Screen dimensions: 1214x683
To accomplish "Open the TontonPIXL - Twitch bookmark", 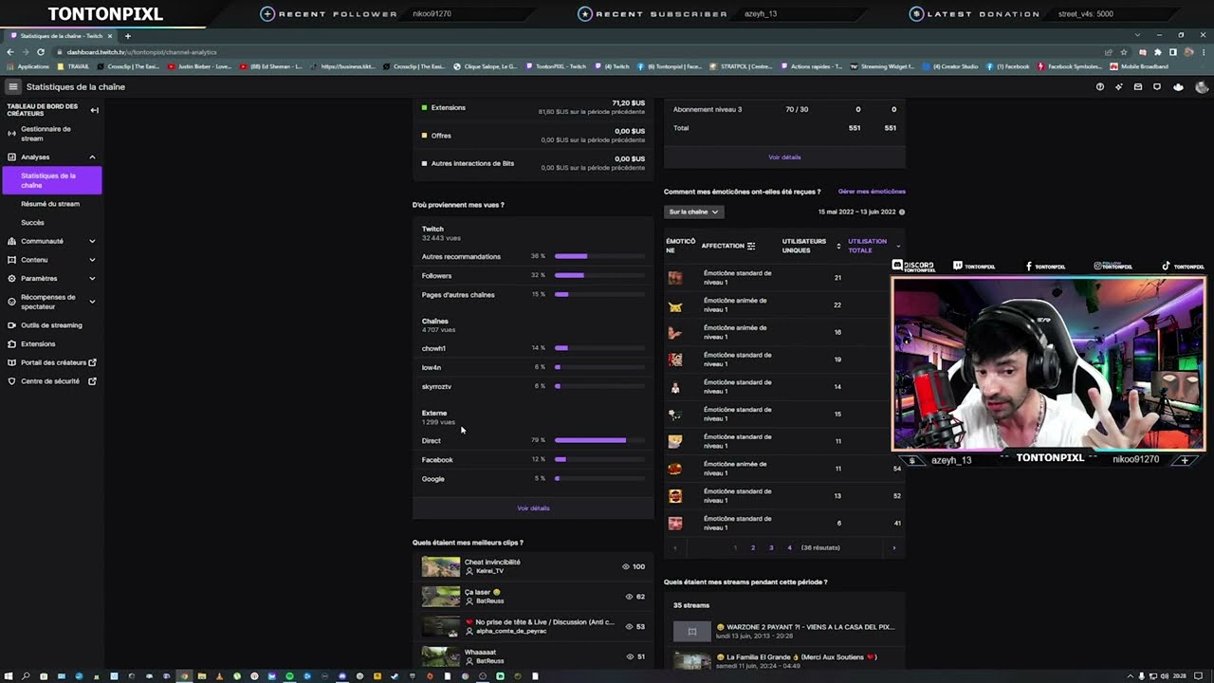I will [556, 66].
